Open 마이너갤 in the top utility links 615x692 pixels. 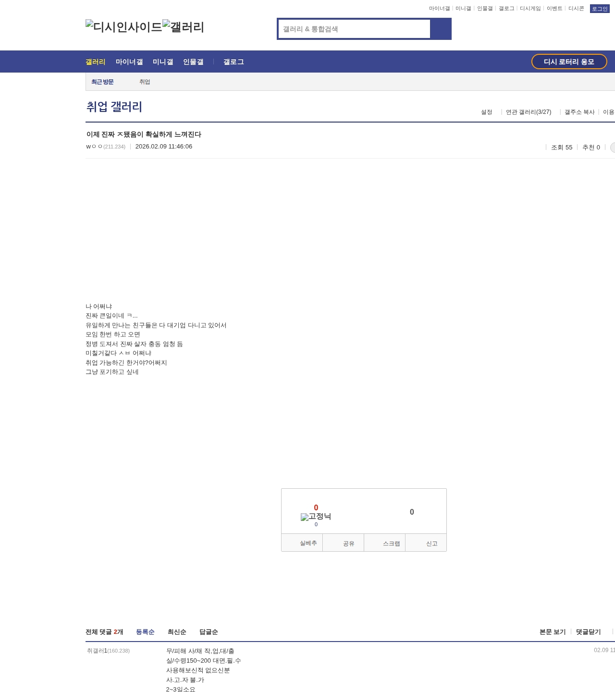(440, 9)
